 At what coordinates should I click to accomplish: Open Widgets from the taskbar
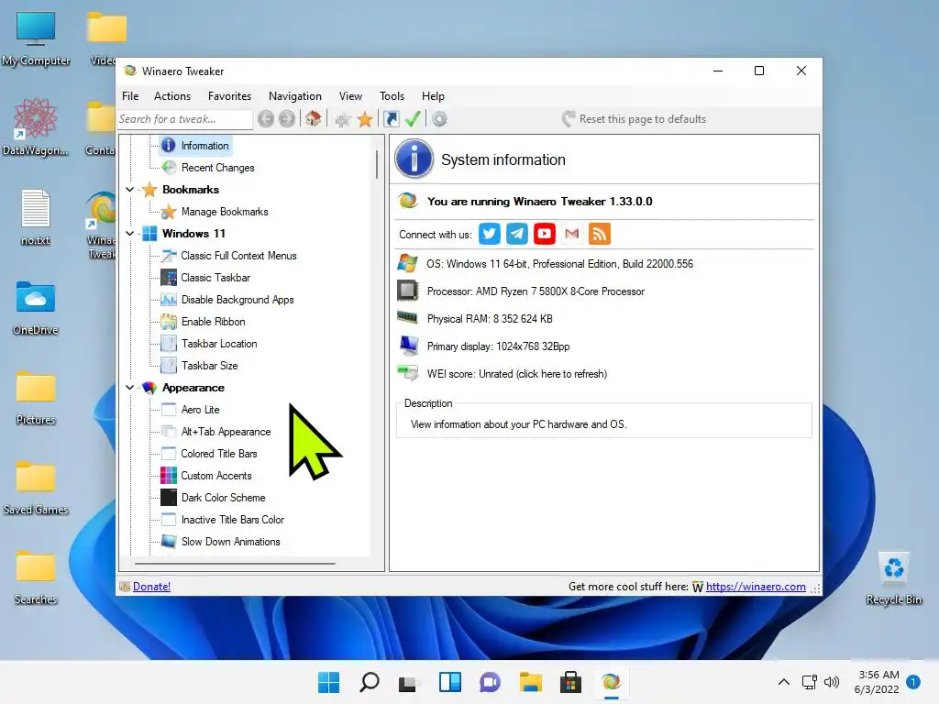[x=449, y=682]
